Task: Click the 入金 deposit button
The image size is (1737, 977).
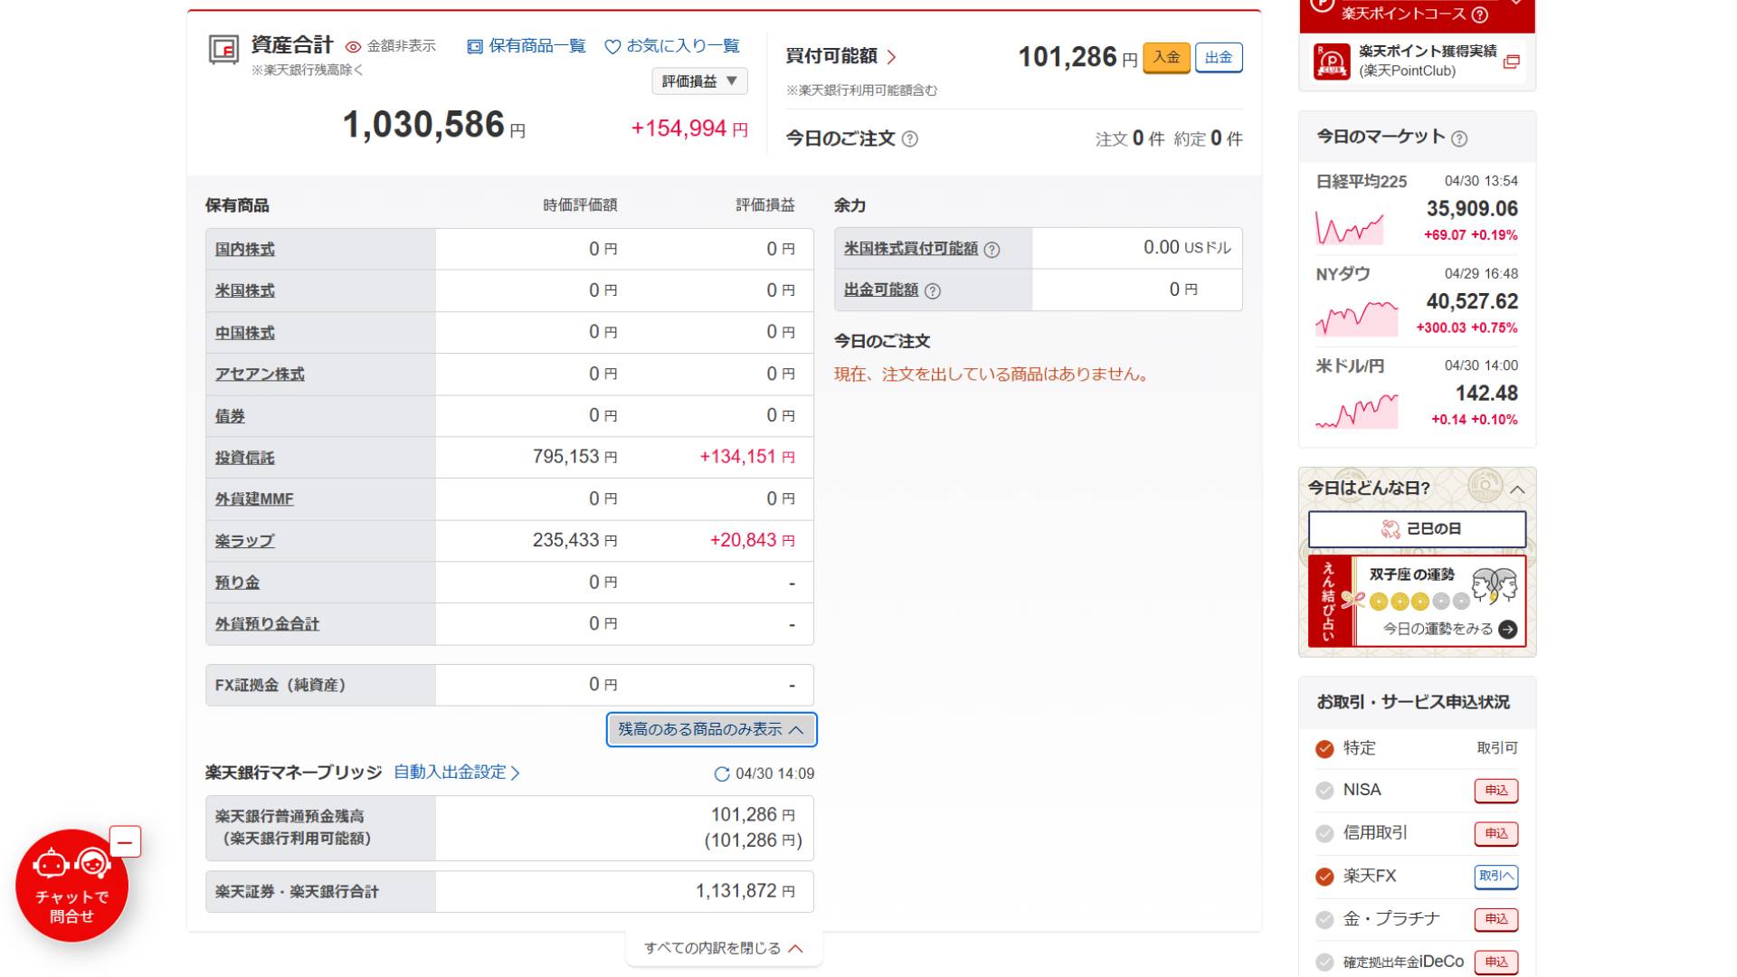Action: pyautogui.click(x=1166, y=57)
